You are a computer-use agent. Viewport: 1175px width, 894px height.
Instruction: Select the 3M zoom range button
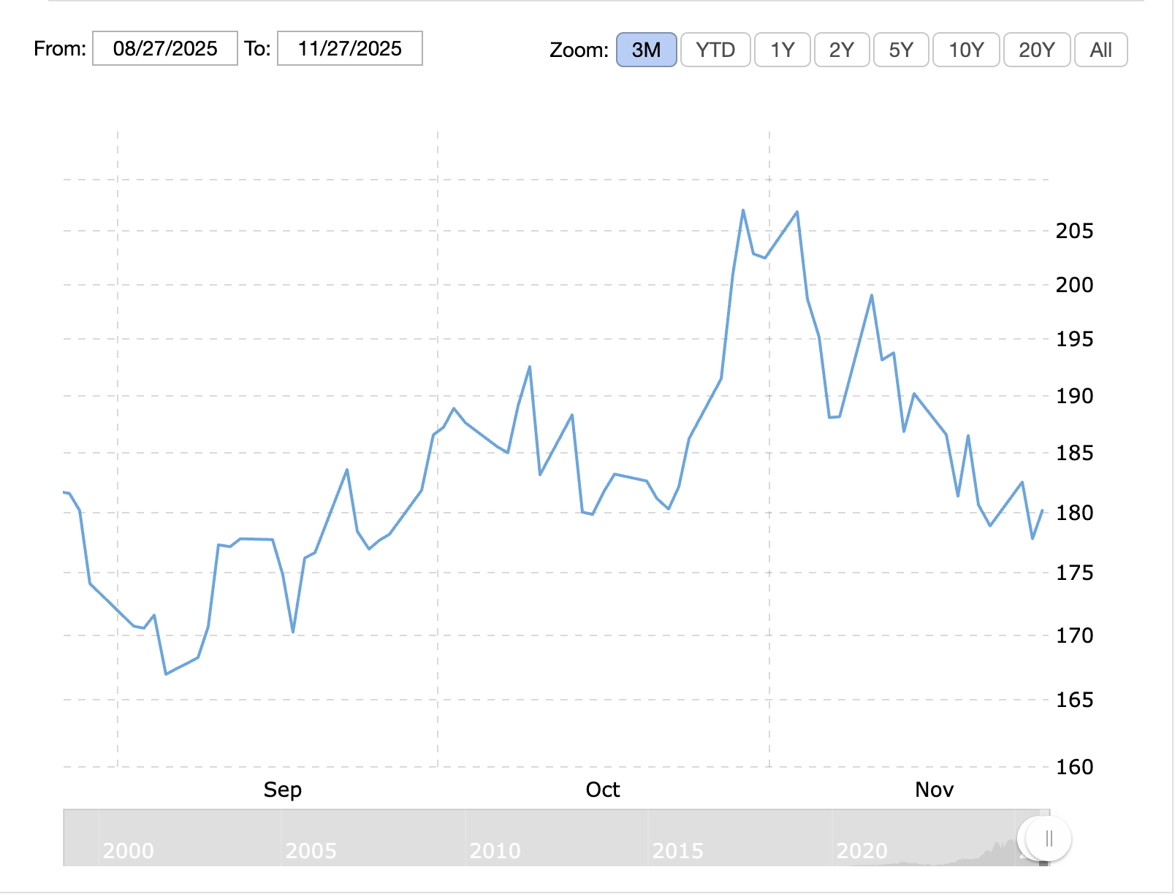click(647, 50)
